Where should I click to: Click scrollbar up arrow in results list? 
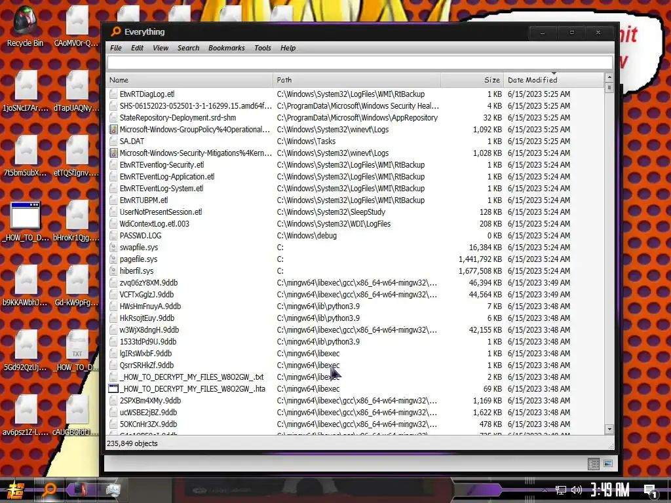point(609,77)
